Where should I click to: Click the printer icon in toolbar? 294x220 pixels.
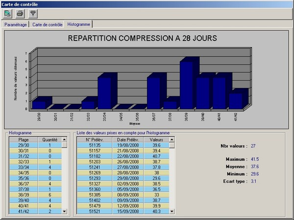(20, 14)
